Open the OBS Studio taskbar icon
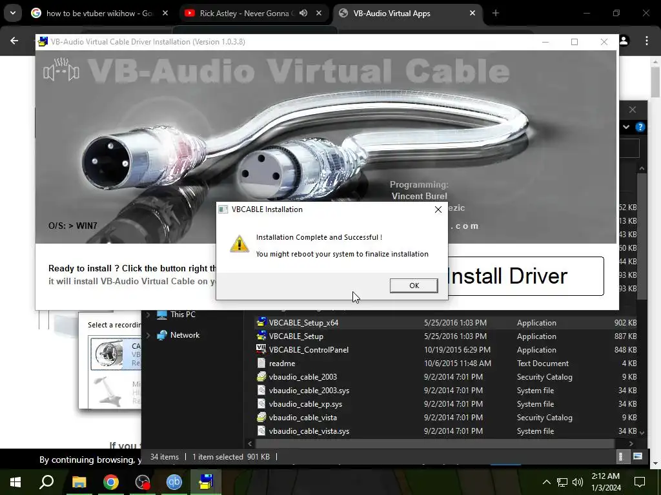 (143, 482)
